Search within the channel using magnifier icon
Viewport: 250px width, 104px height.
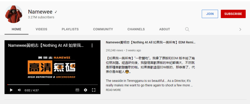[187, 29]
